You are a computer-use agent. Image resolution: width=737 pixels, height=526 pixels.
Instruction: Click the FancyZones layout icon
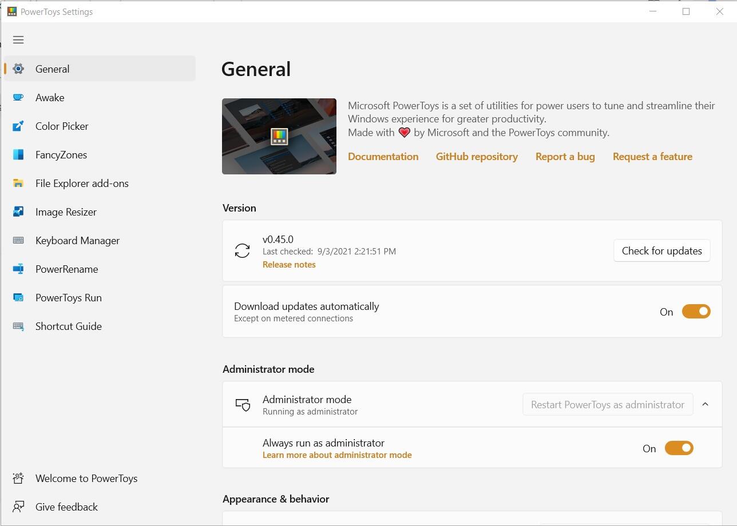click(x=18, y=154)
